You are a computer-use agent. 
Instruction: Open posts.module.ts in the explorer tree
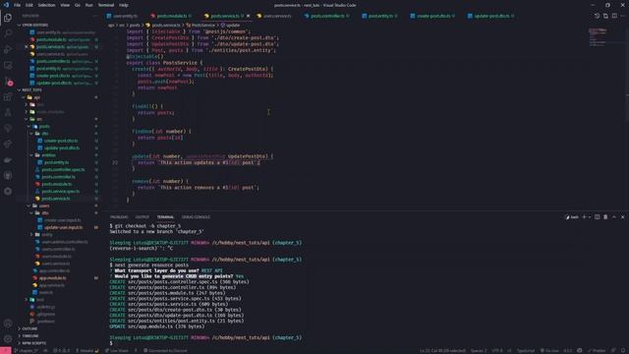57,184
